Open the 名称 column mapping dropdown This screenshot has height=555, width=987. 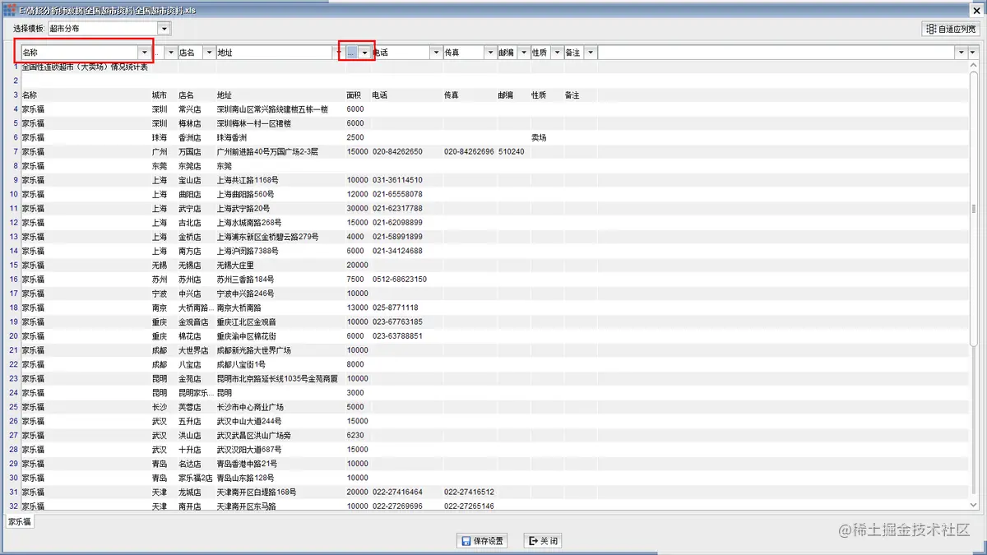pos(145,53)
